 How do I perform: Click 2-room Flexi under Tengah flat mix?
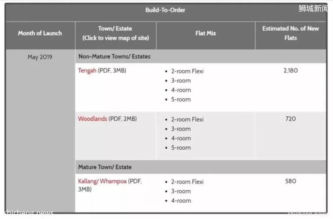pyautogui.click(x=187, y=71)
